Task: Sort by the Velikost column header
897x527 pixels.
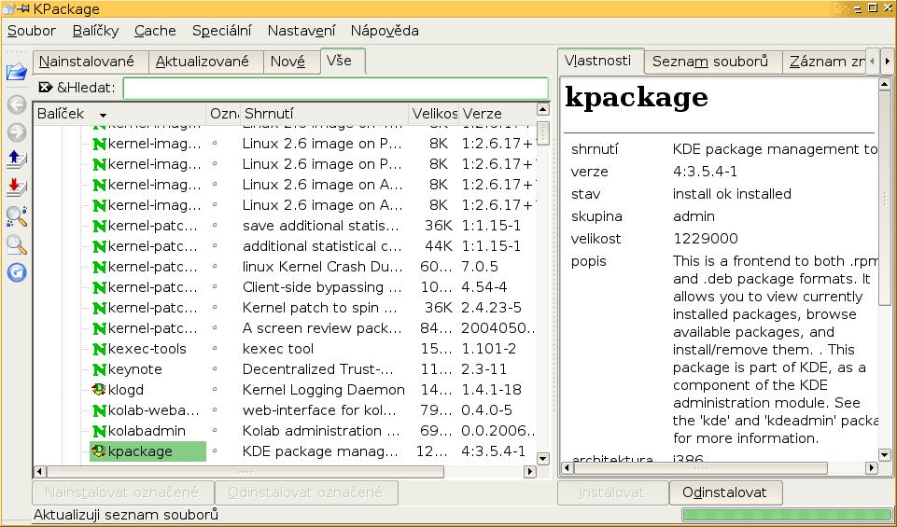Action: point(434,114)
